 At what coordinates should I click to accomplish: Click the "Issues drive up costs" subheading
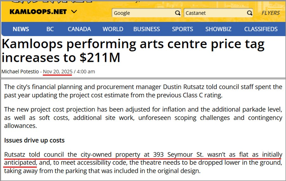[x=35, y=140]
